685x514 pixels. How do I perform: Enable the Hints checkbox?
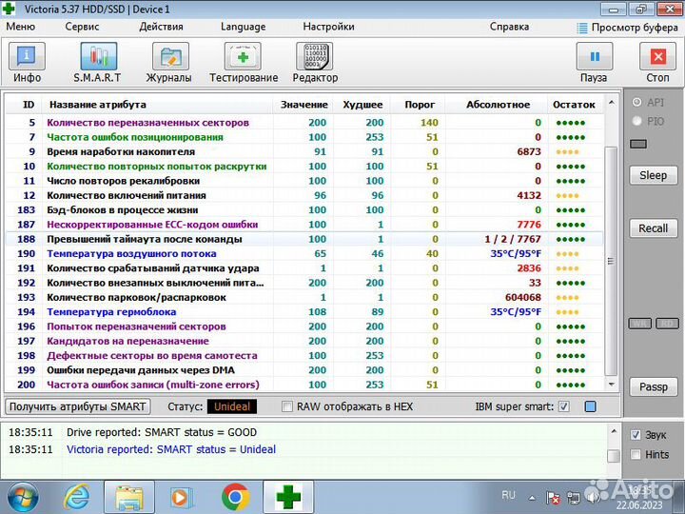pos(636,455)
